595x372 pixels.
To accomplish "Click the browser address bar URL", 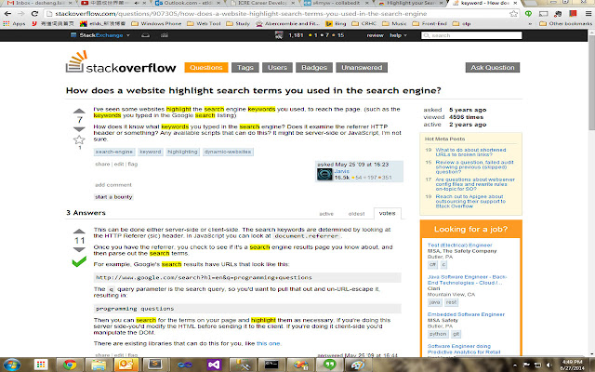I will click(241, 14).
